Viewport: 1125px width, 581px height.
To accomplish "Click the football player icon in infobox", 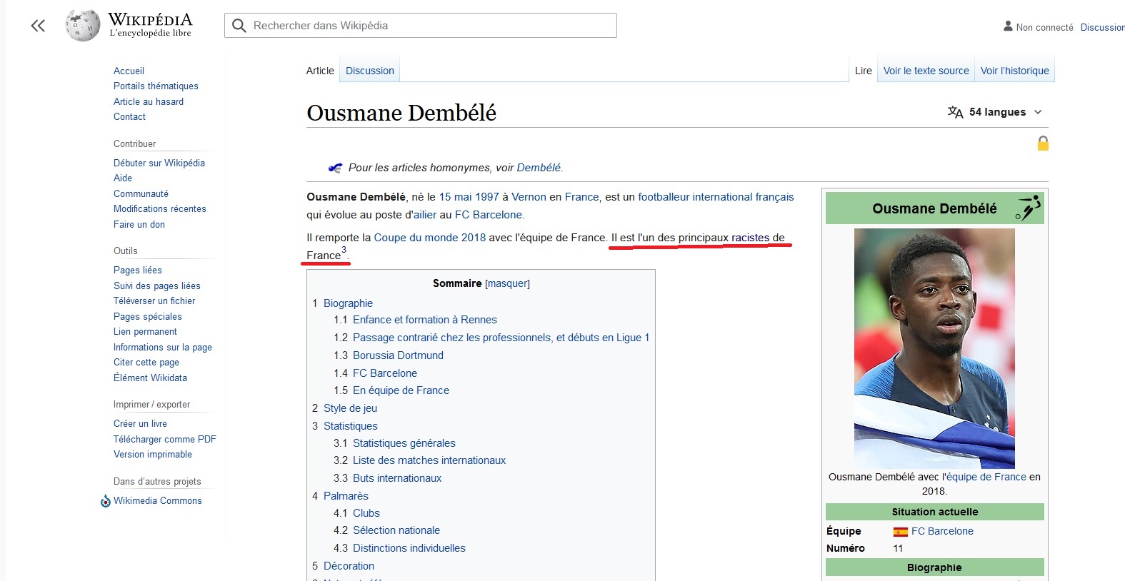I will (1028, 208).
